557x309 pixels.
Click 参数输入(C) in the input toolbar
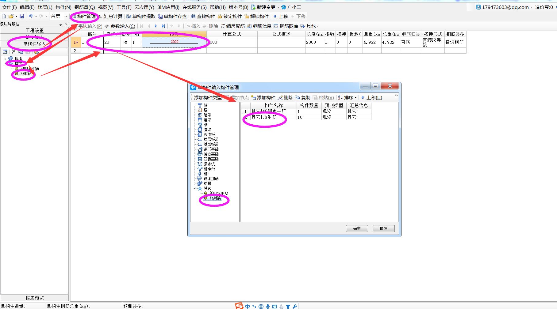pos(120,26)
